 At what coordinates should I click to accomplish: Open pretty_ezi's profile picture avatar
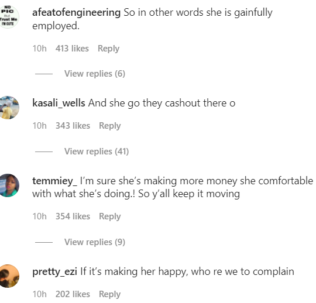coord(8,276)
